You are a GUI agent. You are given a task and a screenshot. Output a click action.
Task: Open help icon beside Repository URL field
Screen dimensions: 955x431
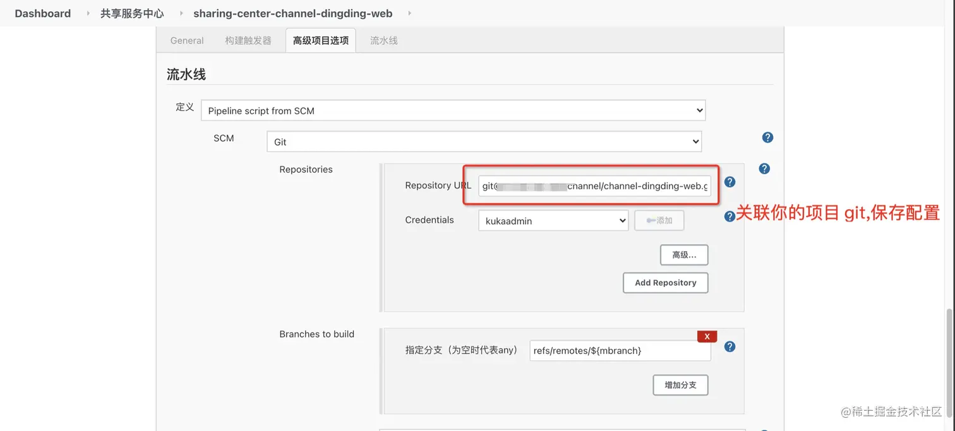730,182
